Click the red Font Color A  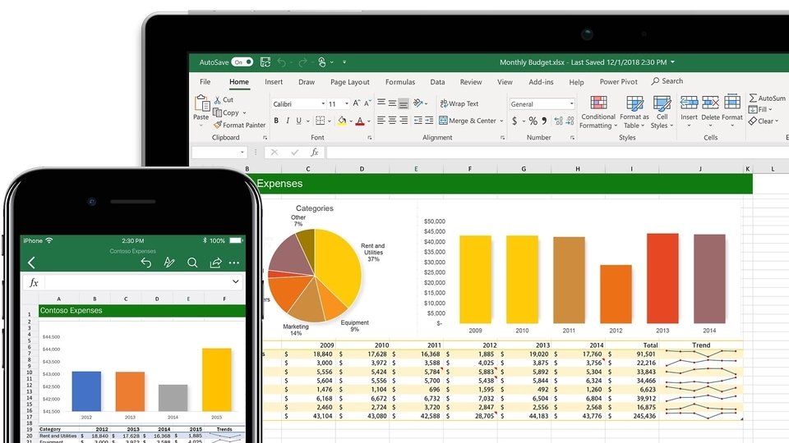point(360,121)
